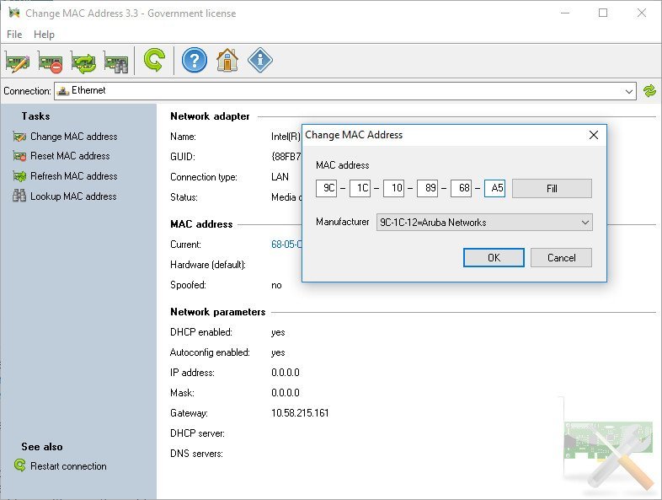Cancel the Change MAC Address dialog
662x500 pixels.
tap(561, 257)
